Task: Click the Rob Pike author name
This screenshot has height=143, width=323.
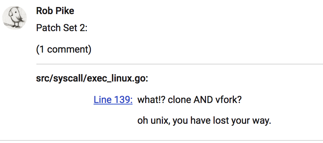Action: pyautogui.click(x=55, y=11)
